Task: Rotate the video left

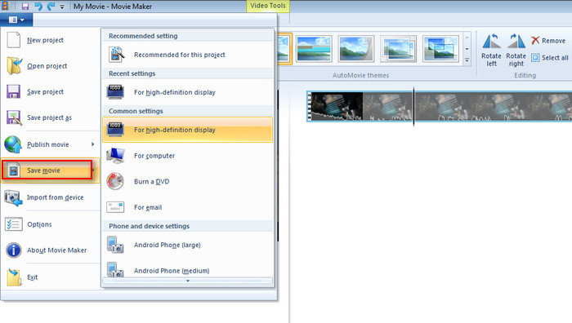Action: tap(491, 51)
